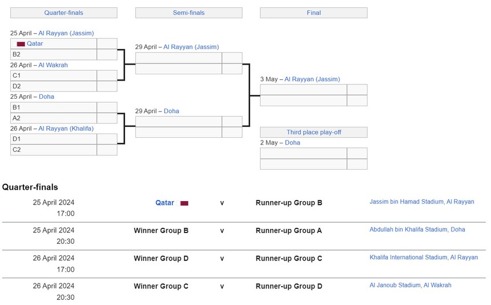Open the Al Wakrah venue link in bracket
Screen dimensions: 491x305
coord(53,65)
